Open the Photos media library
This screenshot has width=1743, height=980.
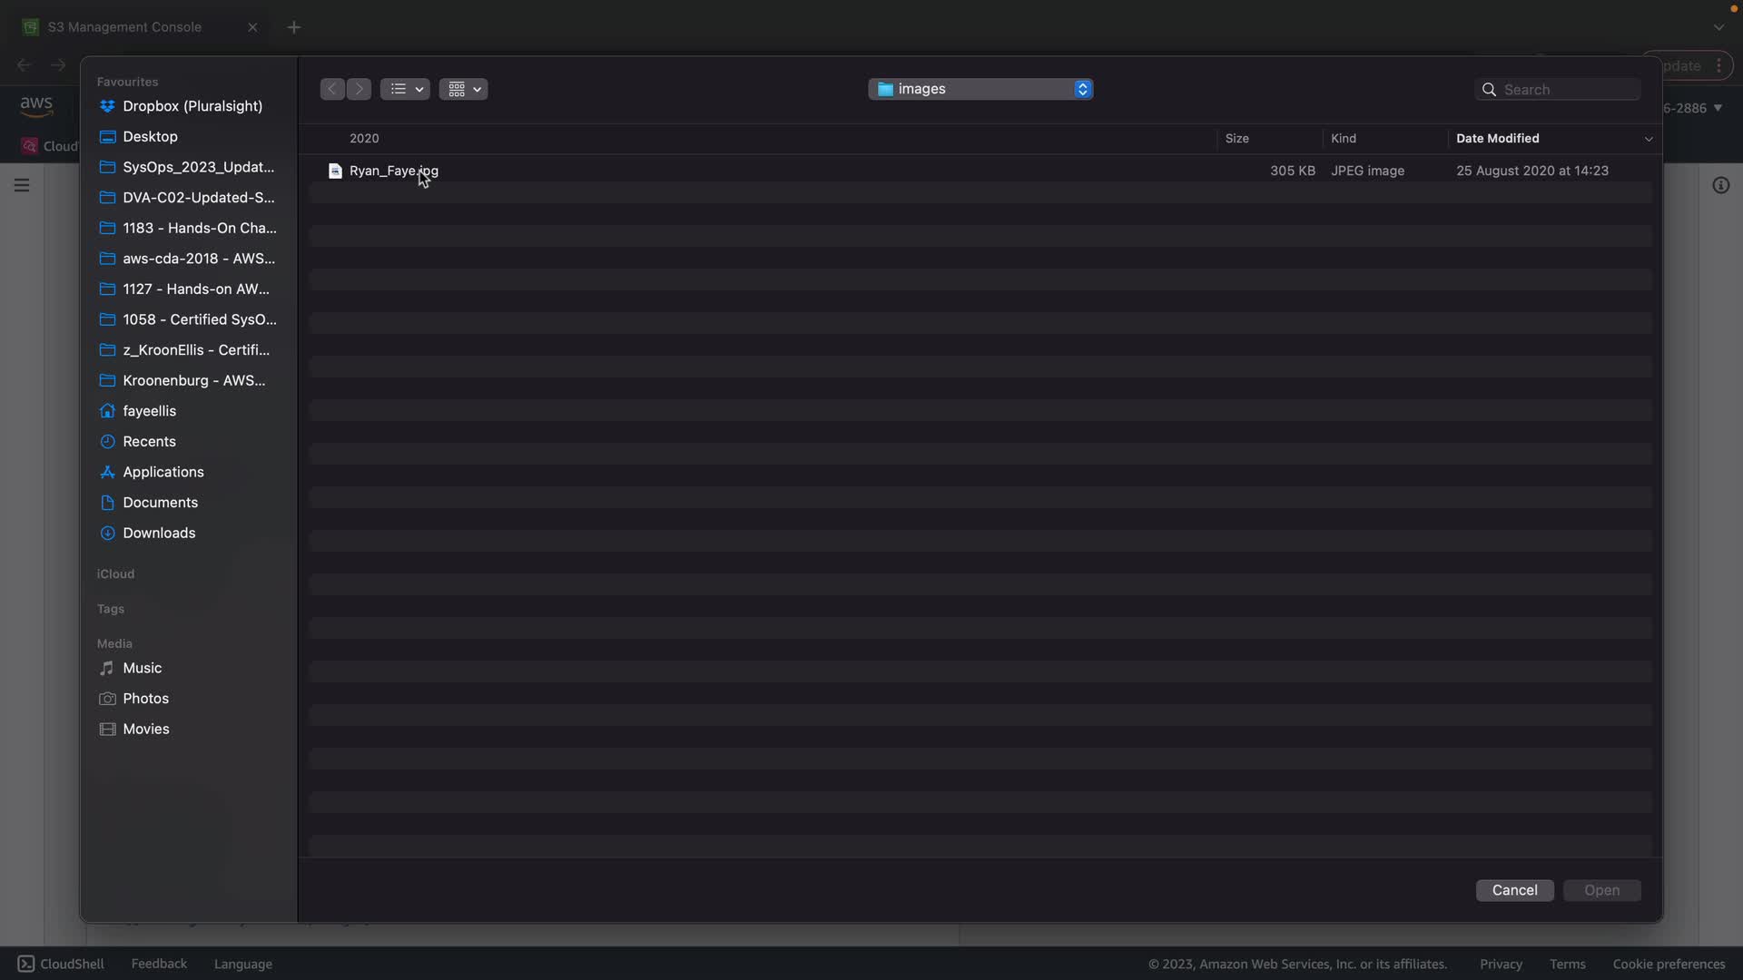145,699
